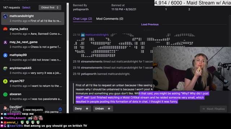Click shyam767's green avatar icon

(5, 81)
